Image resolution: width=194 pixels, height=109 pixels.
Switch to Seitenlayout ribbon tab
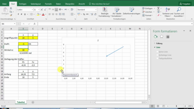[x=36, y=4]
